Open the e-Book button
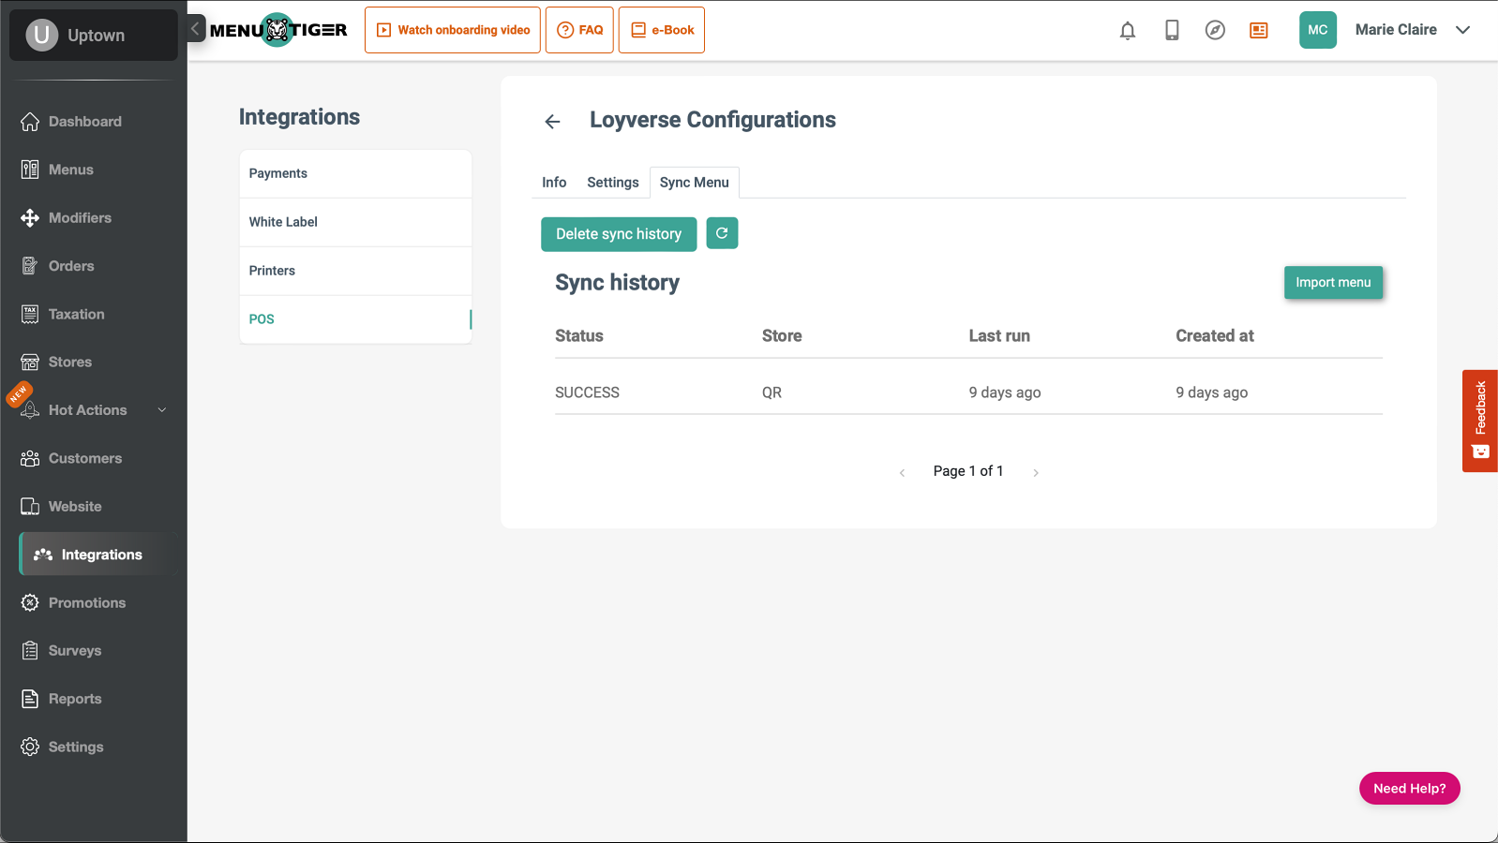 click(662, 30)
